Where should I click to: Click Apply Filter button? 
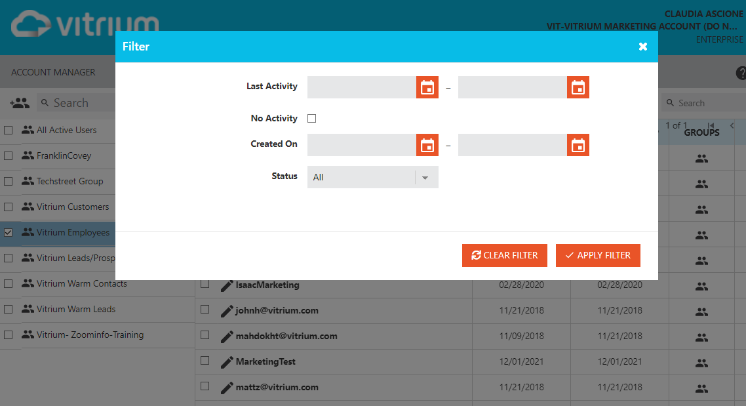[598, 256]
